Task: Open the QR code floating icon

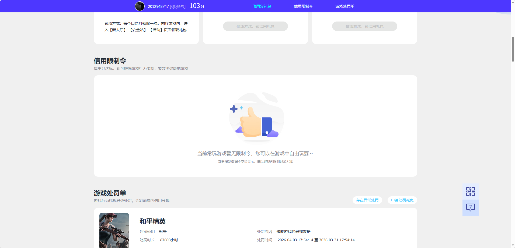Action: pos(470,192)
